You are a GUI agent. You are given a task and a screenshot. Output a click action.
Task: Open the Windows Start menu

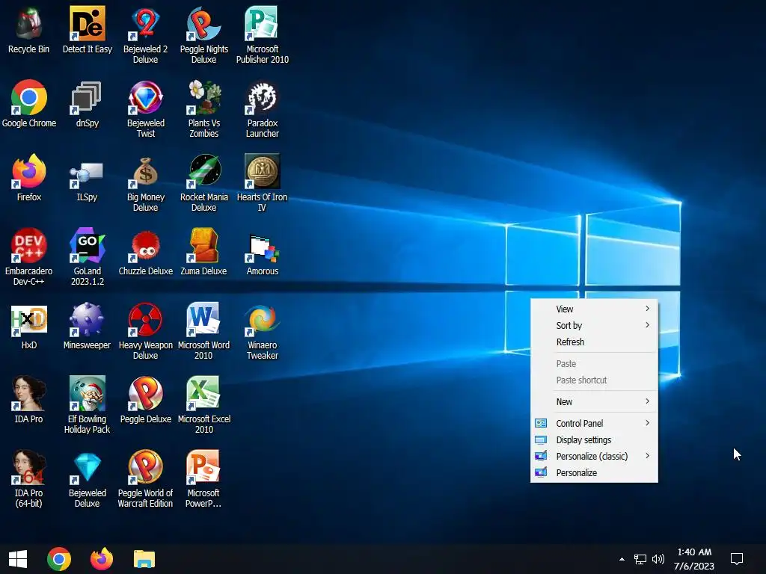[18, 559]
